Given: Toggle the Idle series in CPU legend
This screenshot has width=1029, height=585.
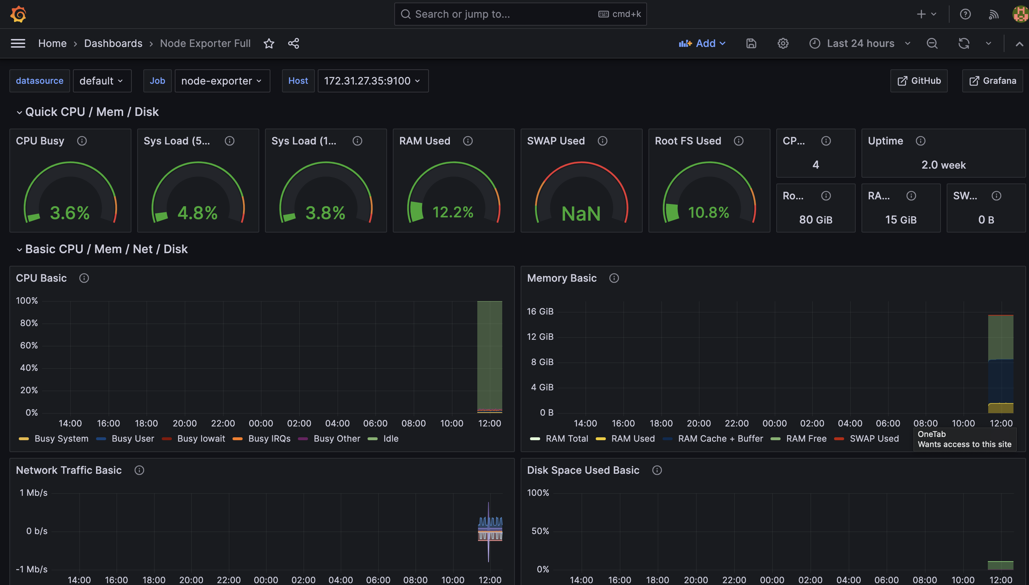Looking at the screenshot, I should coord(390,438).
